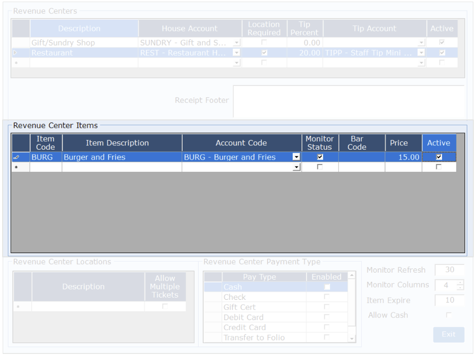Click the Receipt Footer text box

coord(348,101)
